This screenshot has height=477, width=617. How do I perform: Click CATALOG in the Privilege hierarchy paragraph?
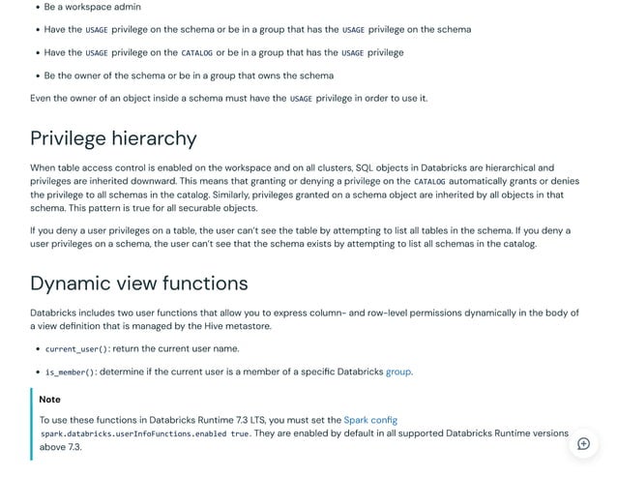pyautogui.click(x=428, y=182)
